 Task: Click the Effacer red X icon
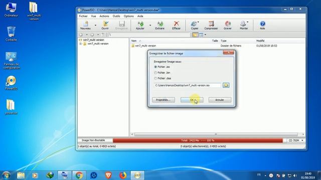176,25
